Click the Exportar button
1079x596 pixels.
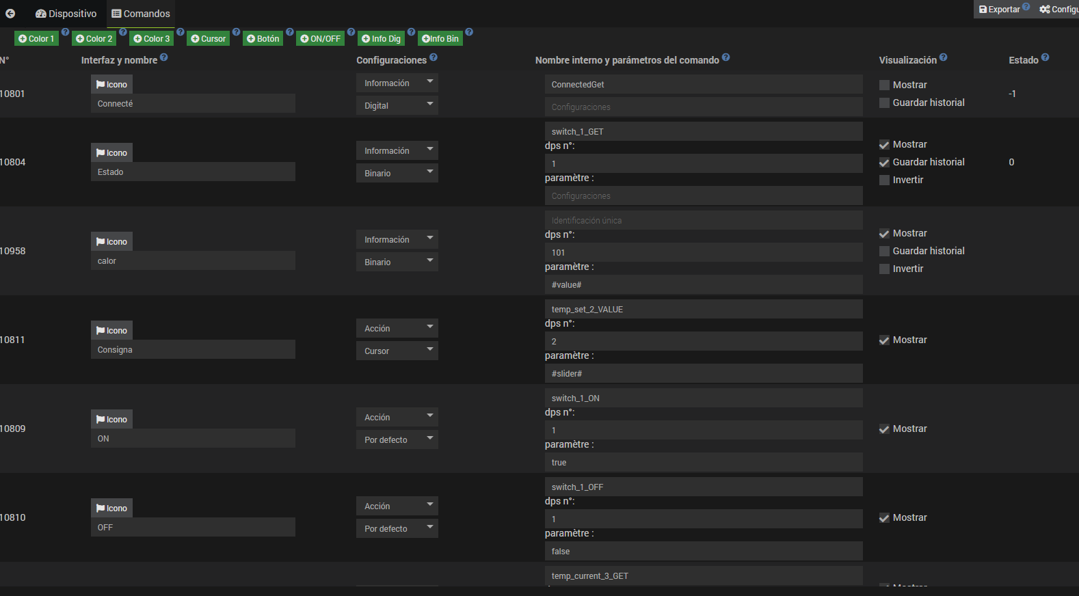tap(999, 10)
